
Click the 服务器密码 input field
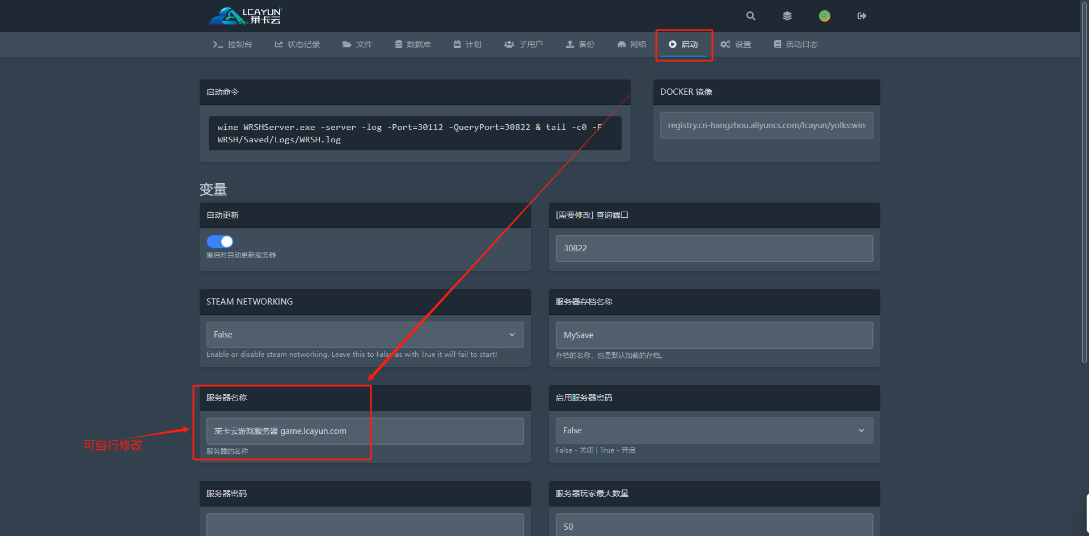(x=365, y=525)
